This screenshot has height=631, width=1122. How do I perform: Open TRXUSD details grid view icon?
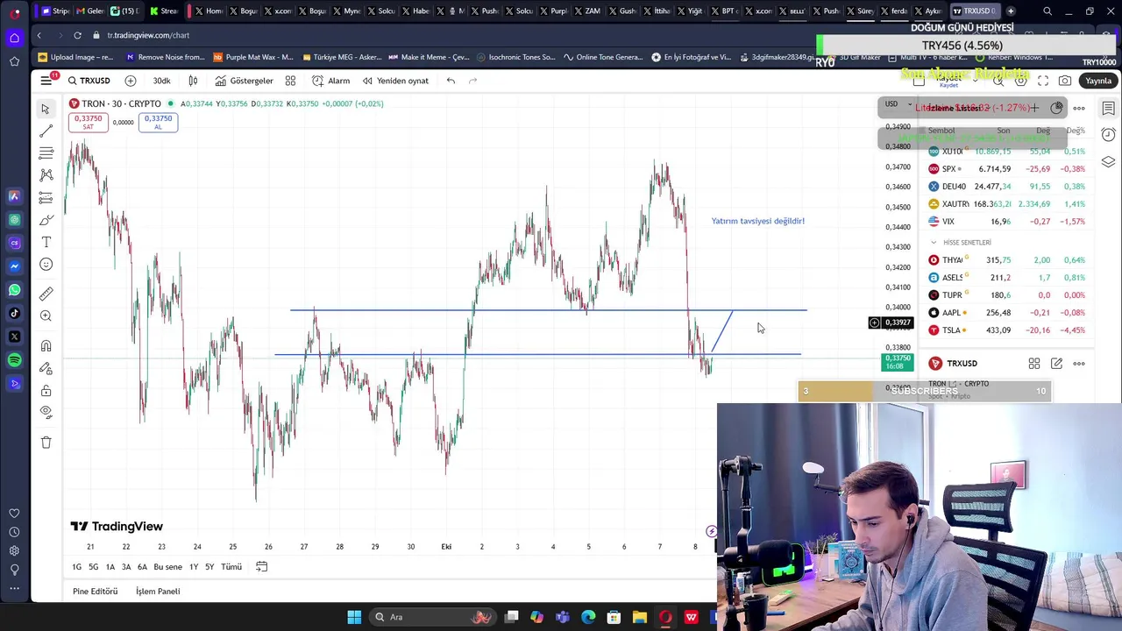[x=1034, y=364]
